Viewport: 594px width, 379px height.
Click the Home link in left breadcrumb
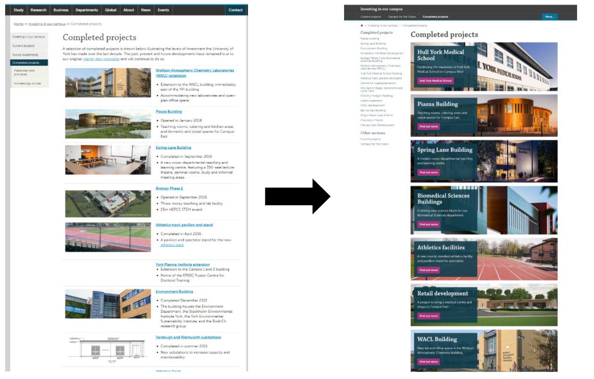click(x=18, y=24)
